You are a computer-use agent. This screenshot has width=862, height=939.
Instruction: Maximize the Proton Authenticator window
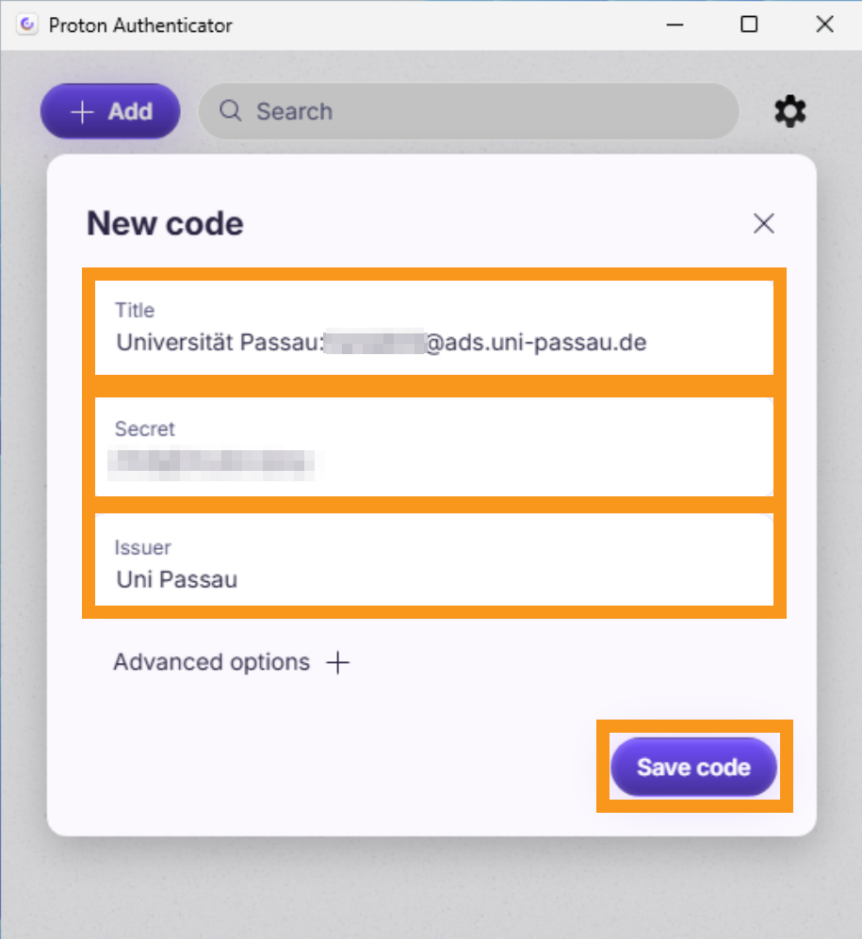(749, 25)
